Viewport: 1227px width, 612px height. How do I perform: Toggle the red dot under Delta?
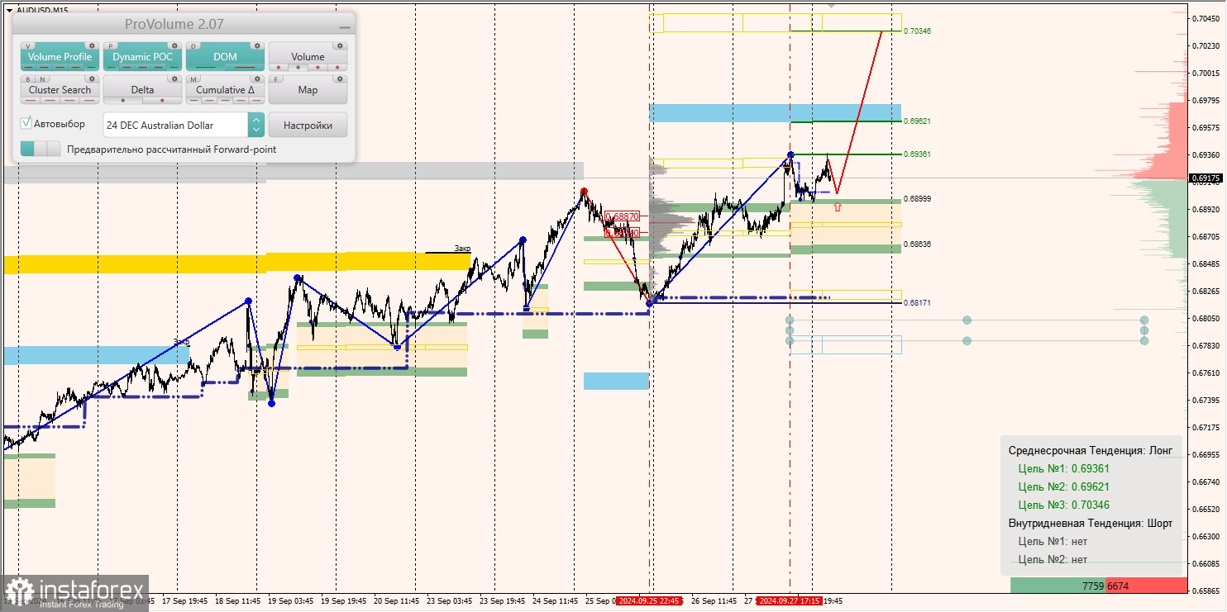pyautogui.click(x=162, y=100)
